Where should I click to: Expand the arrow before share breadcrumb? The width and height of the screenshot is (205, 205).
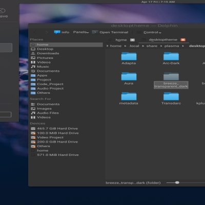tap(143, 46)
